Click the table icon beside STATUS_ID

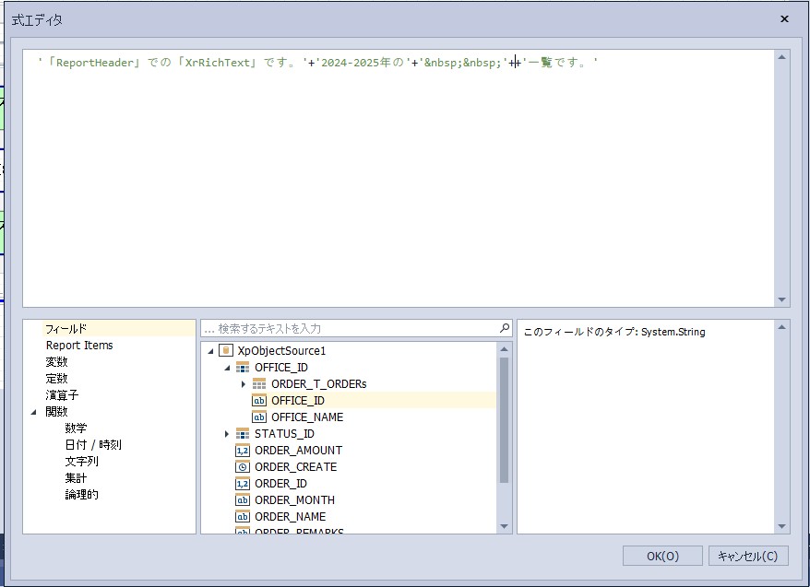[243, 433]
